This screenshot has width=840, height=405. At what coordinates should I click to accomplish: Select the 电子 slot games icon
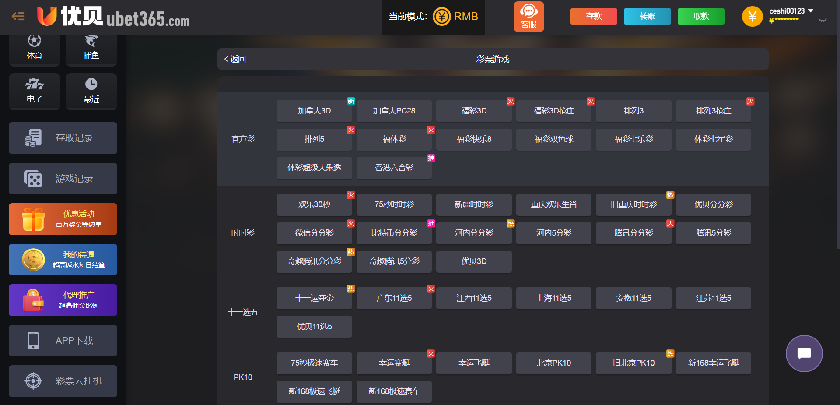click(x=34, y=91)
